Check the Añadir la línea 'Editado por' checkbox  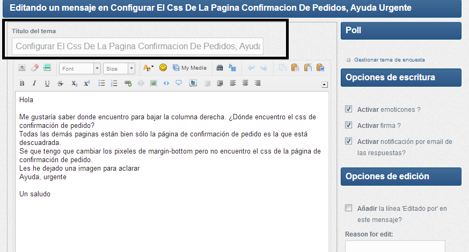348,208
